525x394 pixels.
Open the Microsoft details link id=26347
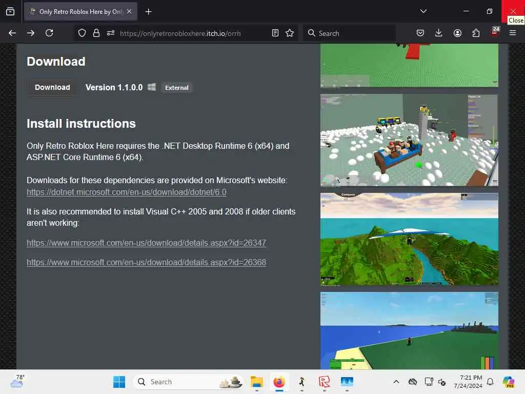click(x=146, y=243)
